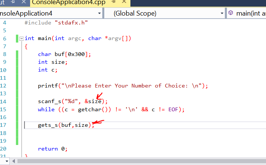Click the horizontal scrollbar left arrow
The width and height of the screenshot is (266, 165).
click(x=14, y=161)
